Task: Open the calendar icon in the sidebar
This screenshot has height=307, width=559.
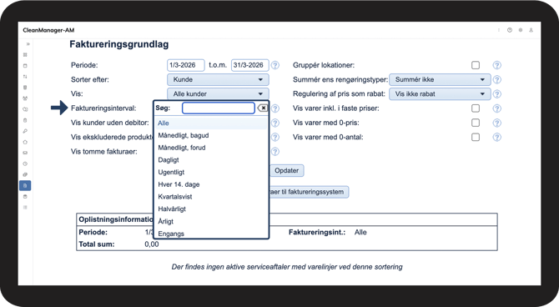Action: tap(25, 66)
